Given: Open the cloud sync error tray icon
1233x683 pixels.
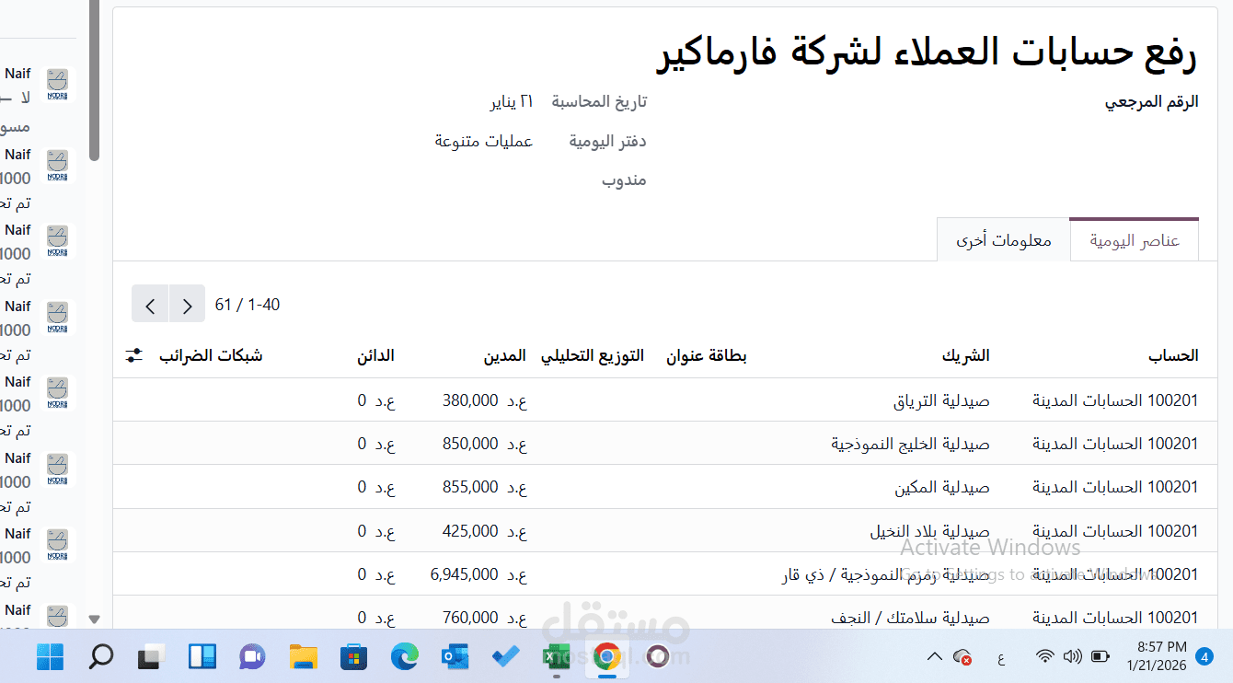Looking at the screenshot, I should [x=963, y=657].
